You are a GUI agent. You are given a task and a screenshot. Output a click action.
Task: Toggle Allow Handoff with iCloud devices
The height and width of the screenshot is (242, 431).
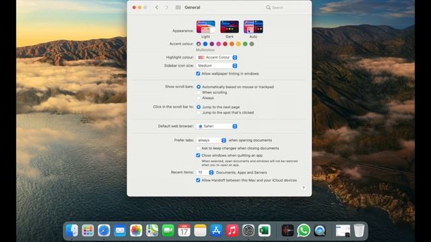click(198, 180)
